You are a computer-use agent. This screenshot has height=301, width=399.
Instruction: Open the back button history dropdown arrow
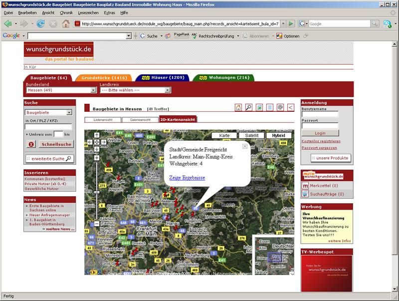pyautogui.click(x=16, y=24)
